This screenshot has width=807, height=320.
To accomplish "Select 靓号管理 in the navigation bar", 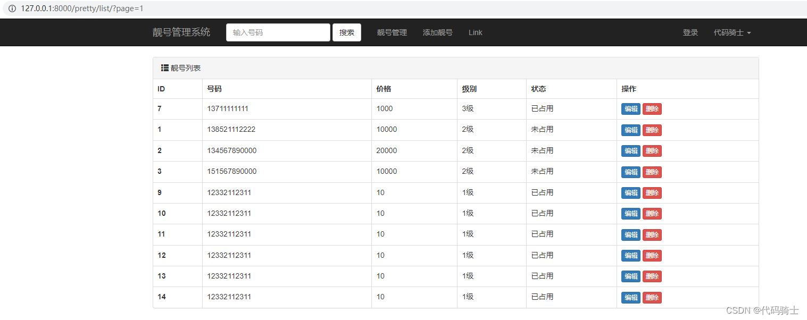I will pyautogui.click(x=391, y=32).
